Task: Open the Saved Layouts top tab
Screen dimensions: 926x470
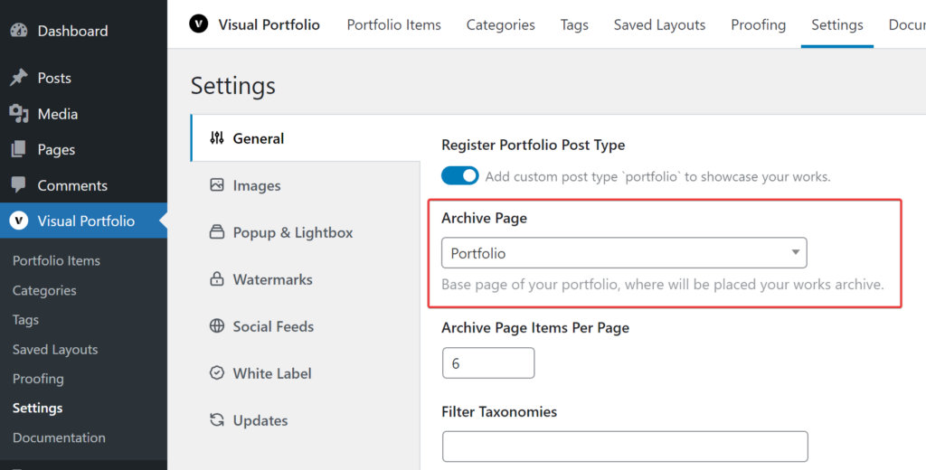Action: coord(659,24)
